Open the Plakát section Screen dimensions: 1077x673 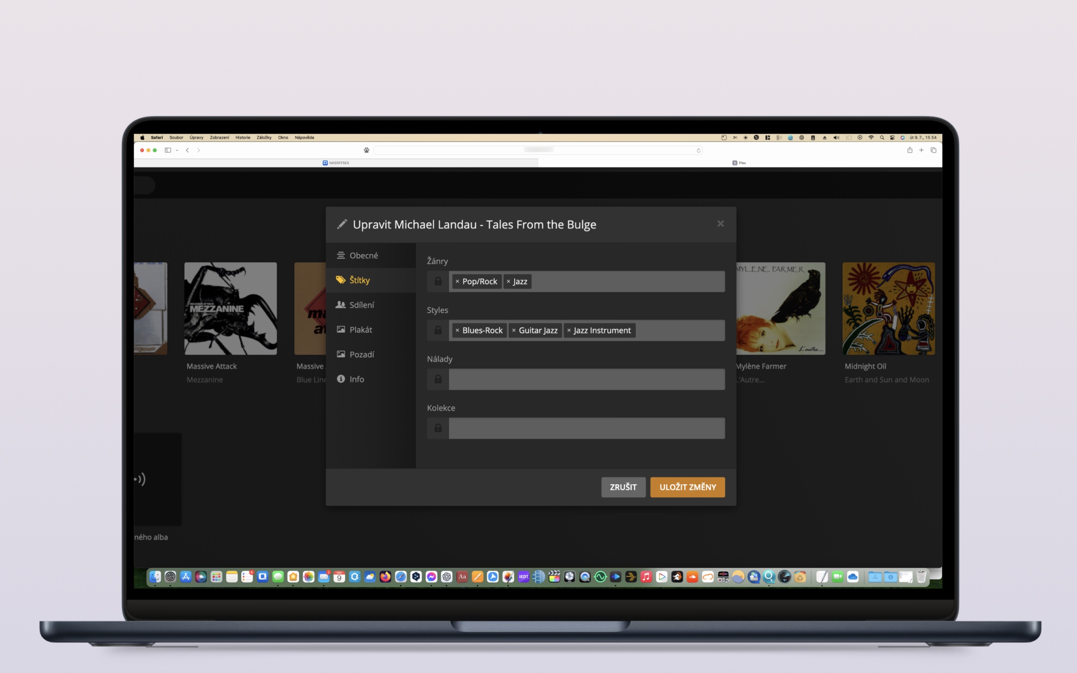coord(360,330)
